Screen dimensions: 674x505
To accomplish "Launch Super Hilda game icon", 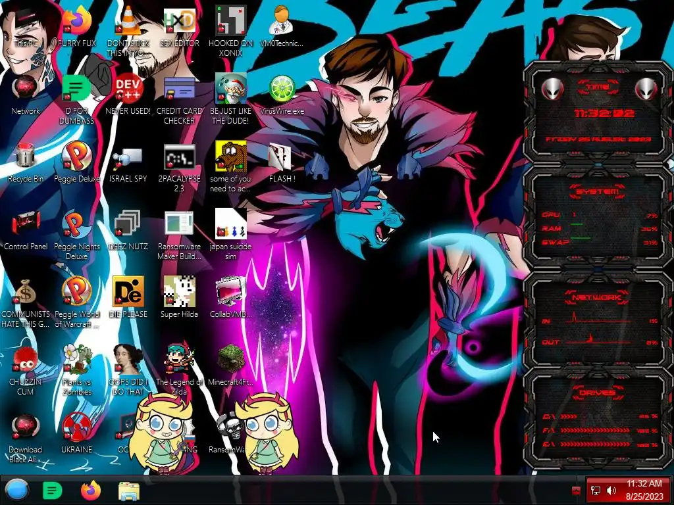I will (x=179, y=298).
